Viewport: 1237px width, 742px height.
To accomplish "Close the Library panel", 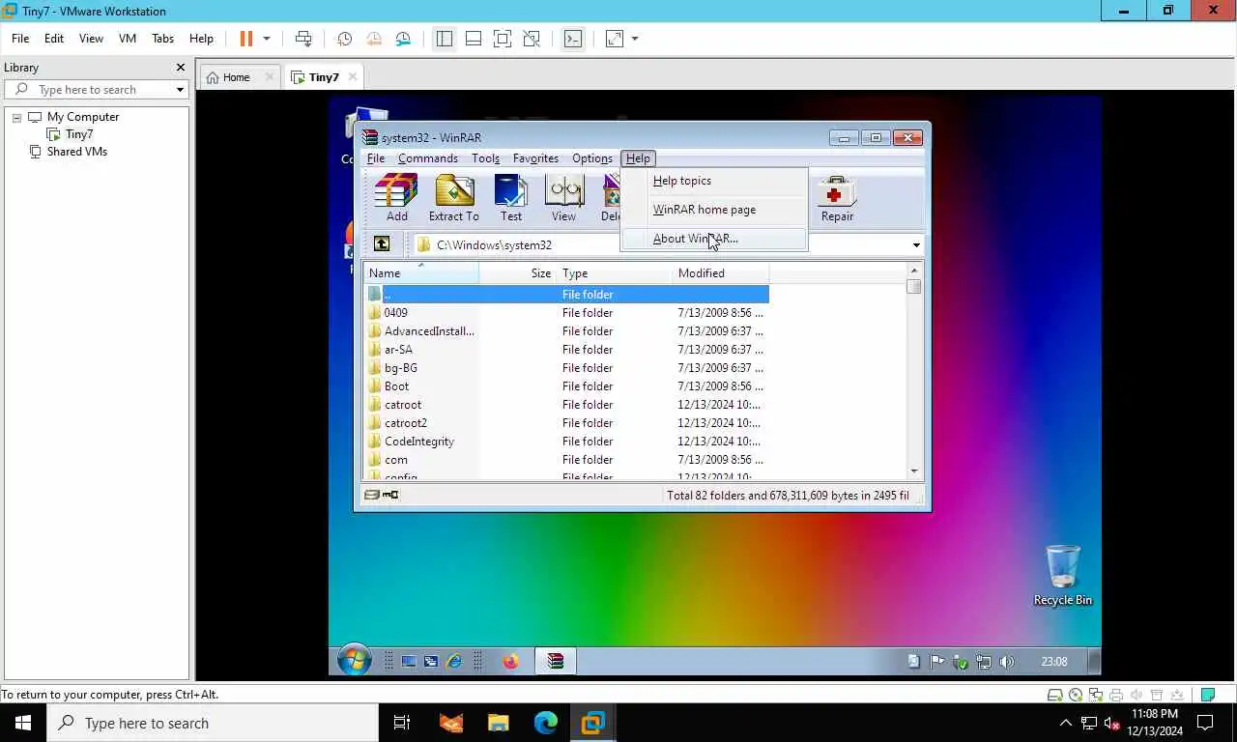I will click(180, 68).
